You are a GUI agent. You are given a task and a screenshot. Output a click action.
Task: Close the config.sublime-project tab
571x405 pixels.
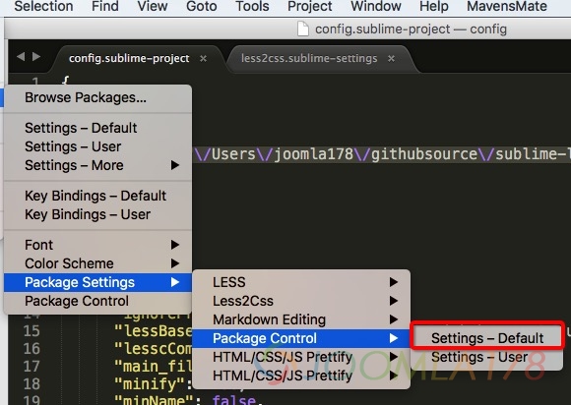203,59
